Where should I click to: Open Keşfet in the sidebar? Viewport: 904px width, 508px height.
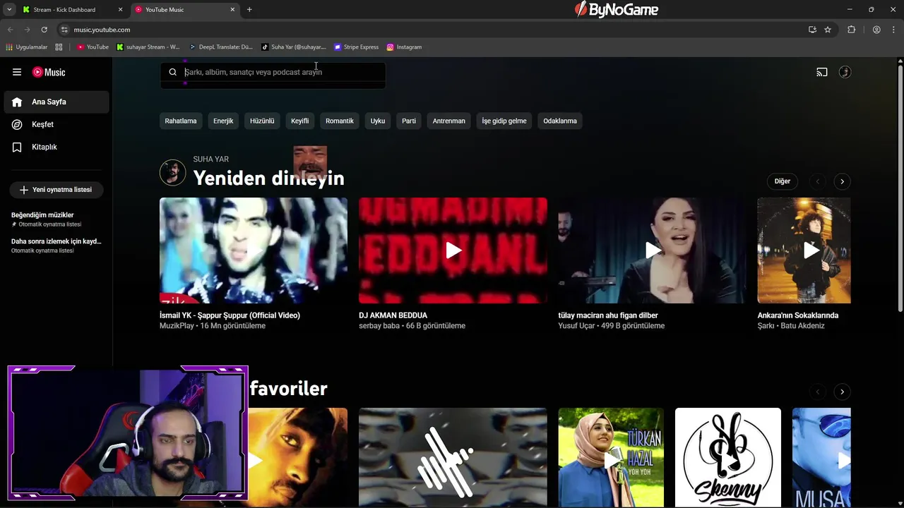pyautogui.click(x=56, y=124)
